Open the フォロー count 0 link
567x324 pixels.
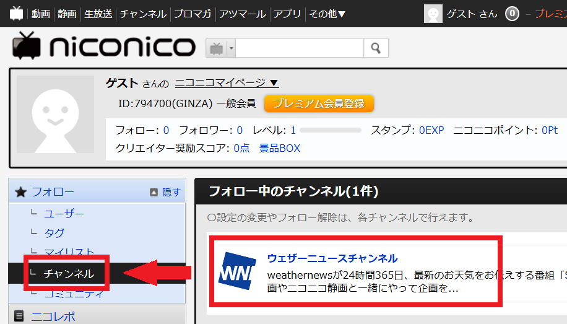166,130
